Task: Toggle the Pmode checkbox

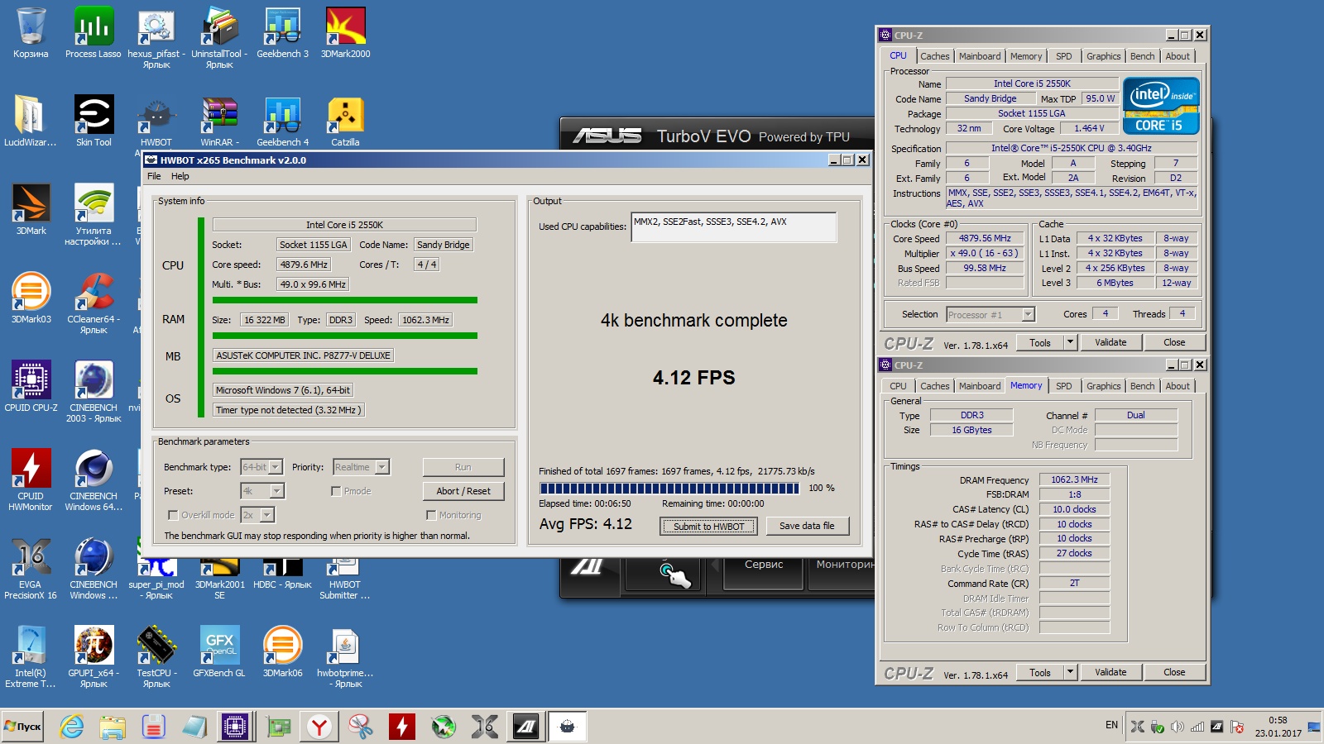Action: coord(336,491)
